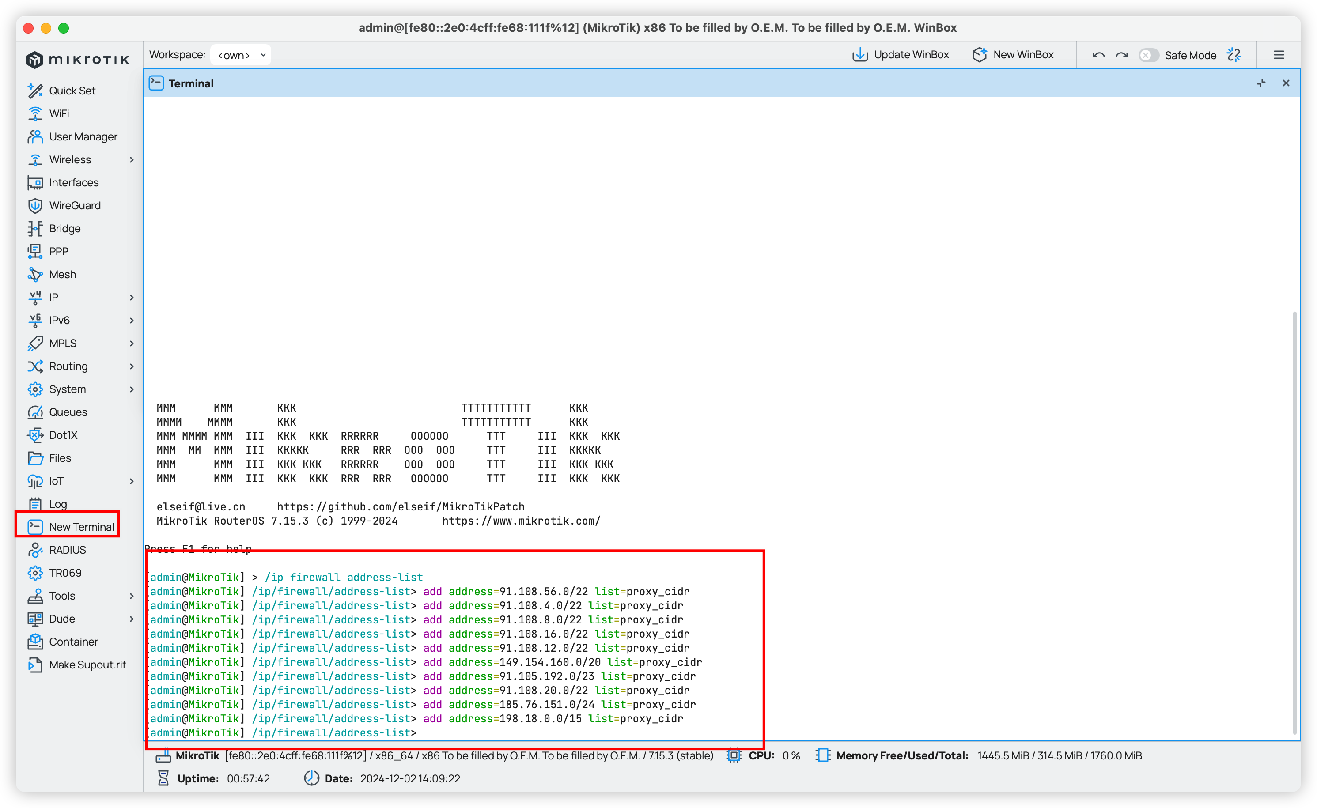Click the Terminal title tab
This screenshot has width=1317, height=808.
coord(181,83)
